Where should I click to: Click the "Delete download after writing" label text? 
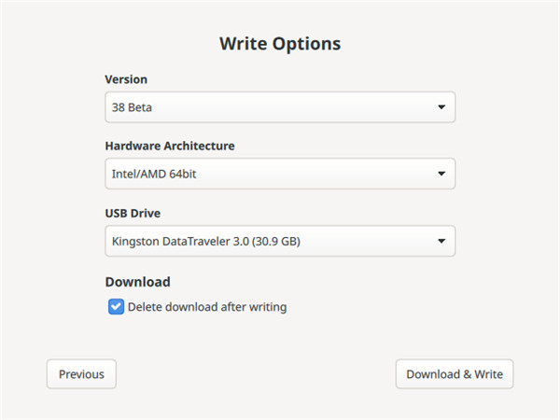(206, 306)
